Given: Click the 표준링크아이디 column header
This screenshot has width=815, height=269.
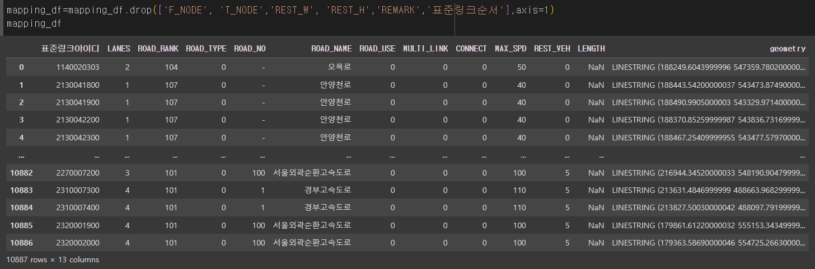Looking at the screenshot, I should click(70, 49).
